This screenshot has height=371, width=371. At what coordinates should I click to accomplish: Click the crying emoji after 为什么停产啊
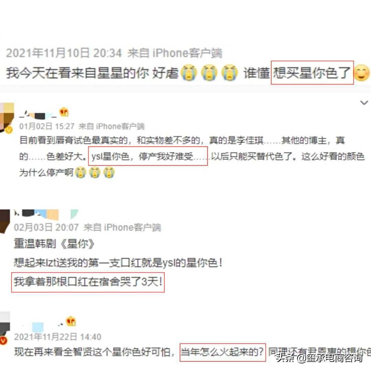81,172
